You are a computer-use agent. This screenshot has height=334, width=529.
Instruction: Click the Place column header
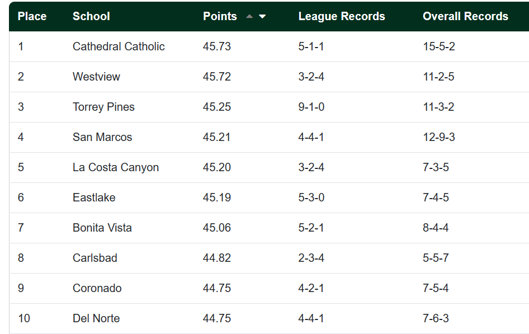32,16
